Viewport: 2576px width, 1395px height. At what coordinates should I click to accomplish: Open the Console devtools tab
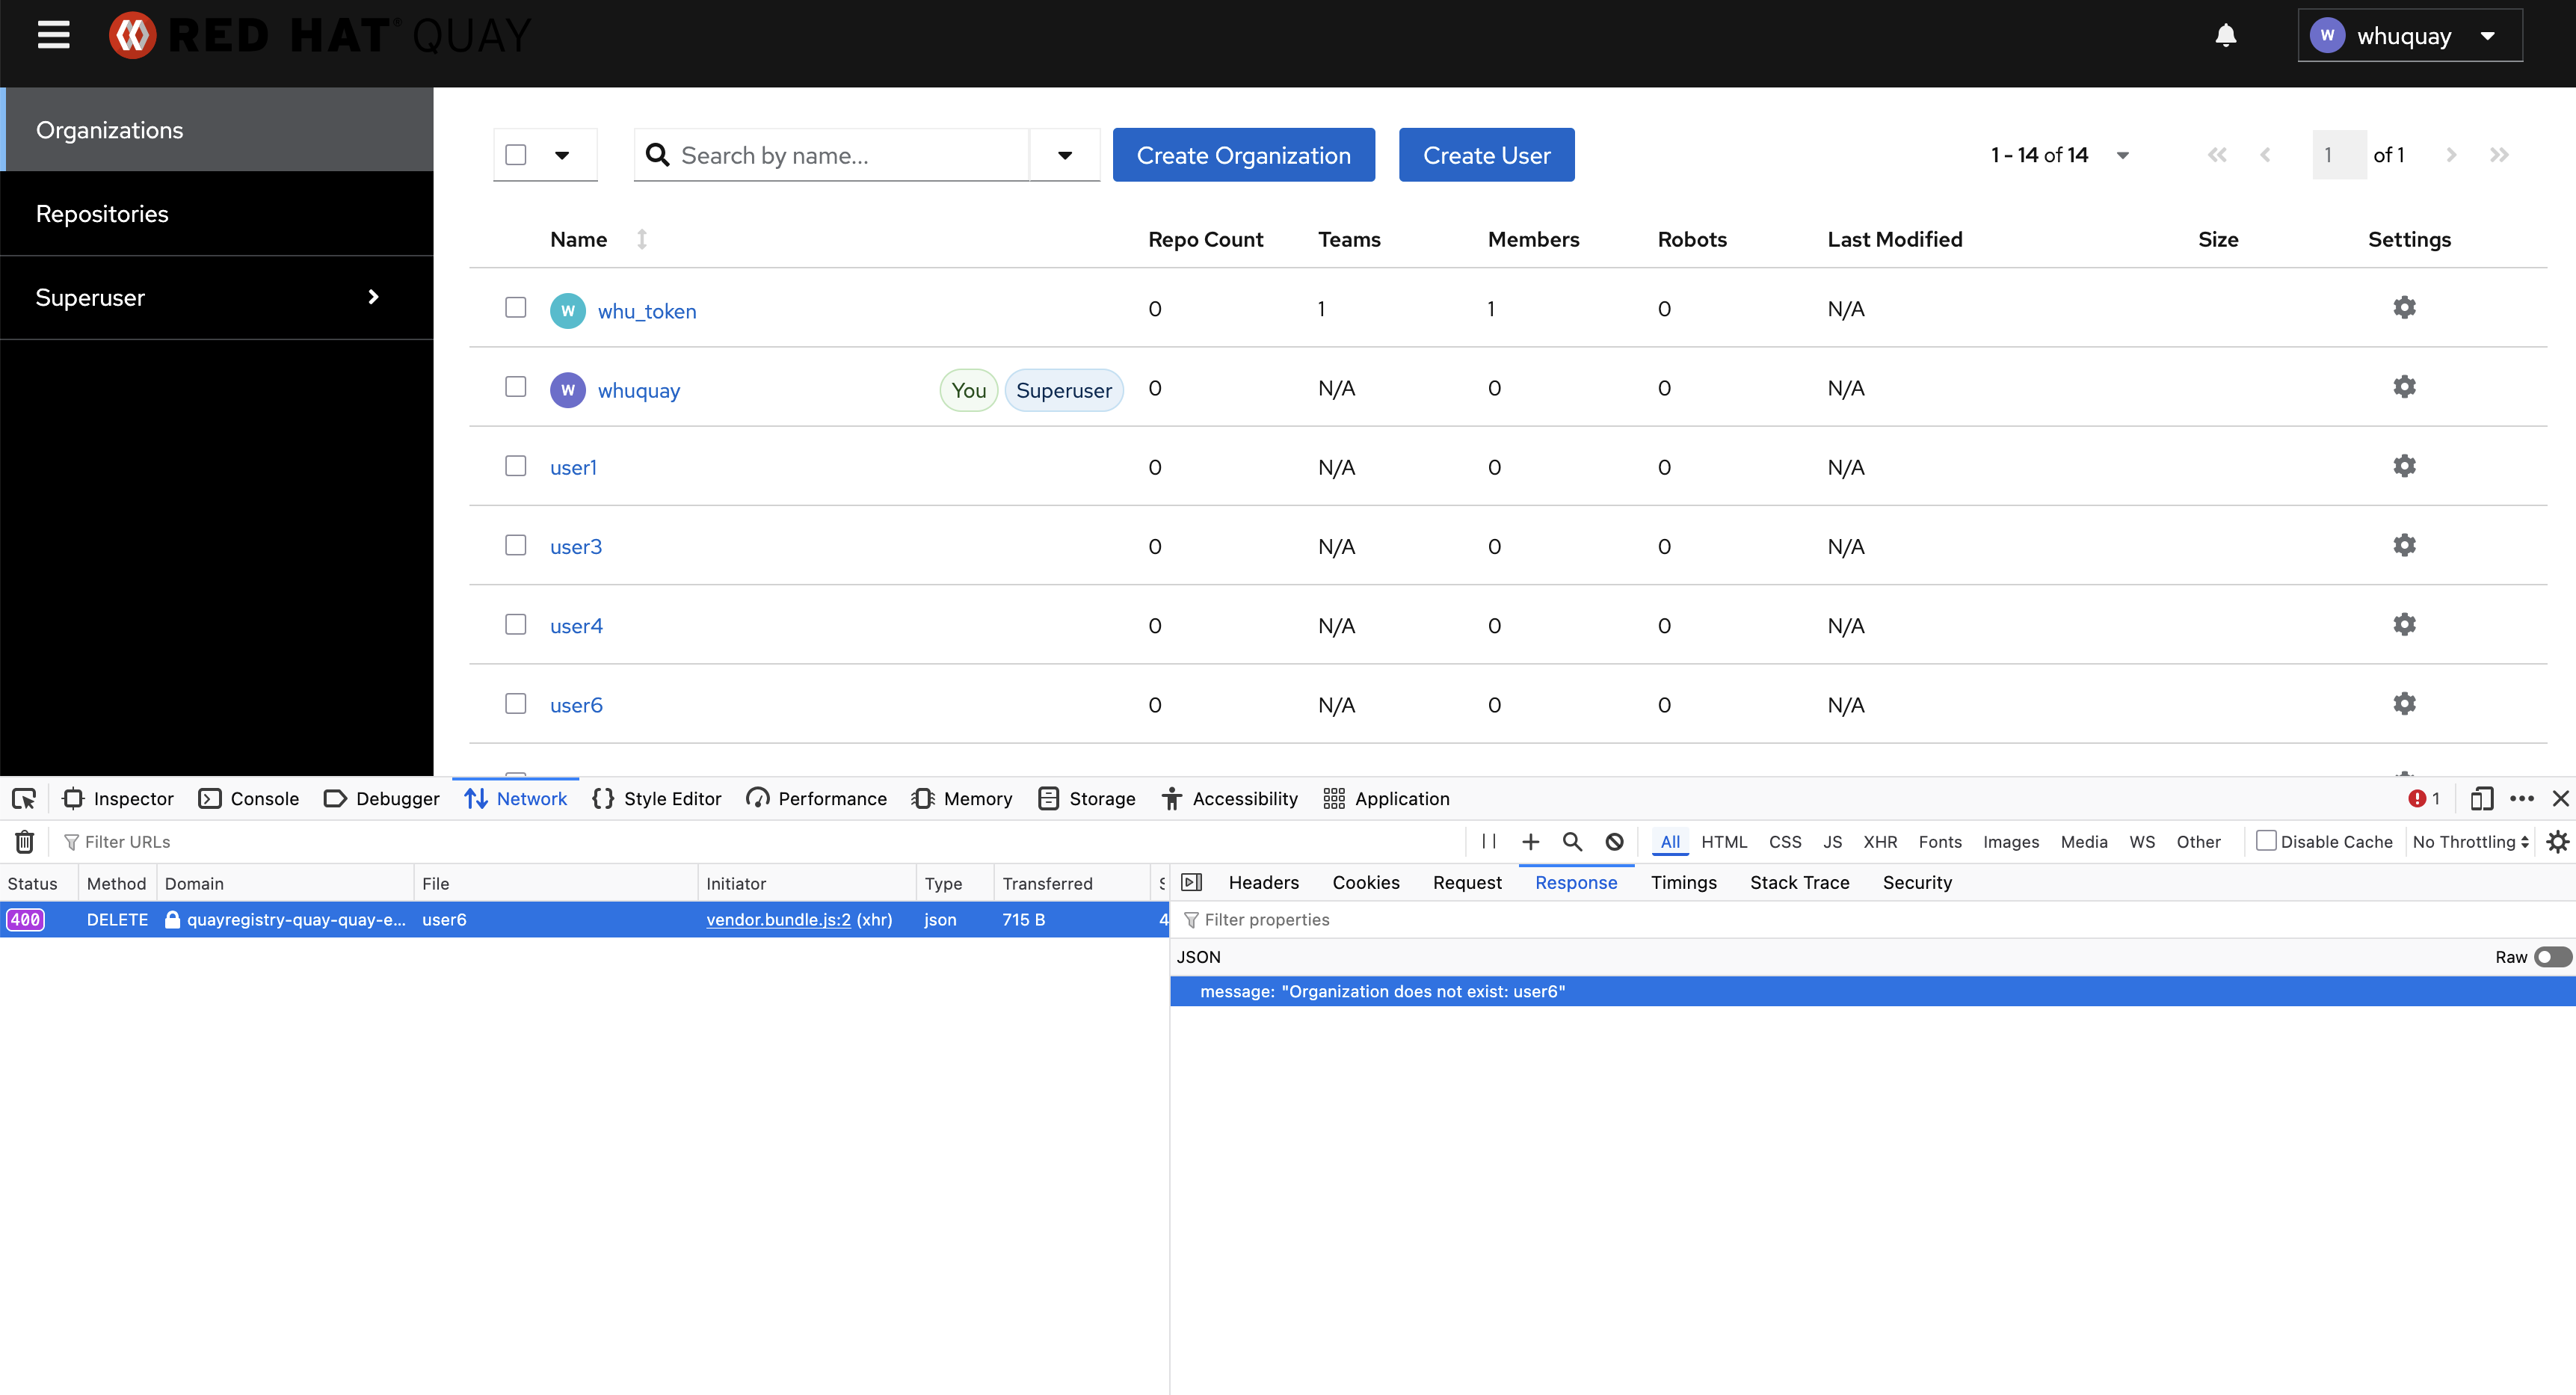pos(249,799)
